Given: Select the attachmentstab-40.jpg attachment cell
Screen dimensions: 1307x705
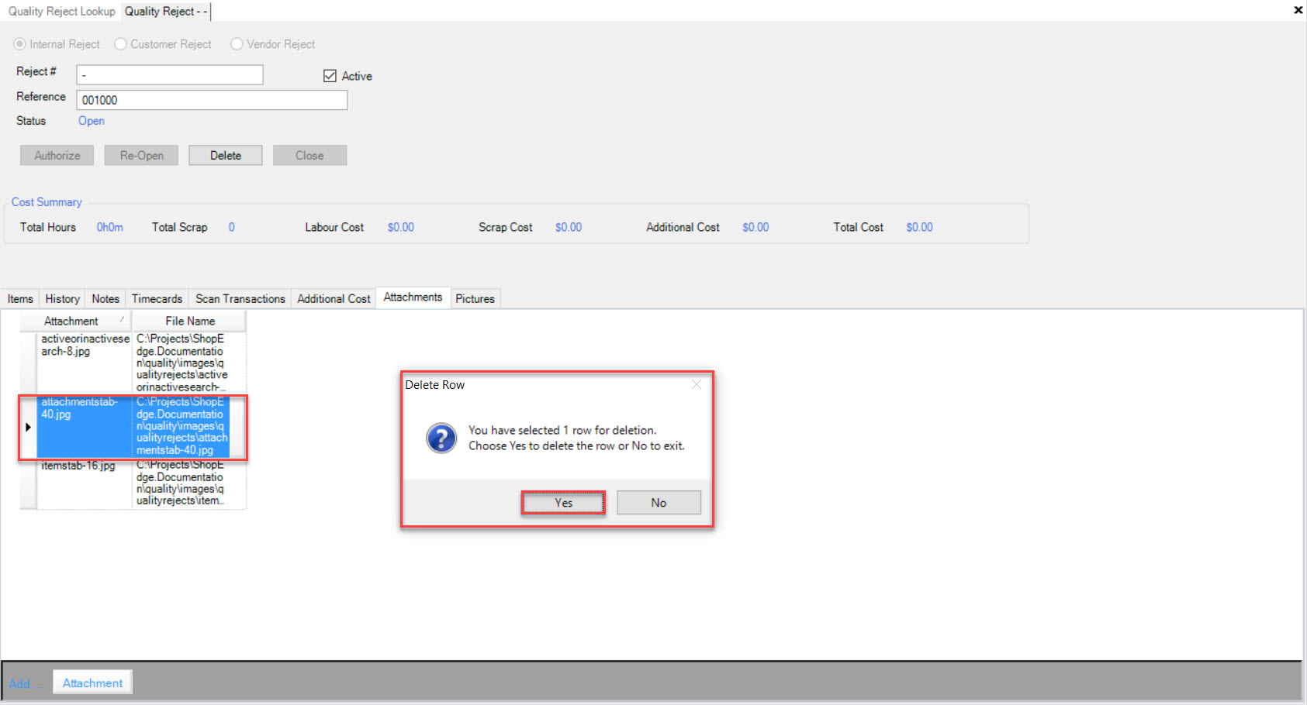Looking at the screenshot, I should [x=84, y=426].
